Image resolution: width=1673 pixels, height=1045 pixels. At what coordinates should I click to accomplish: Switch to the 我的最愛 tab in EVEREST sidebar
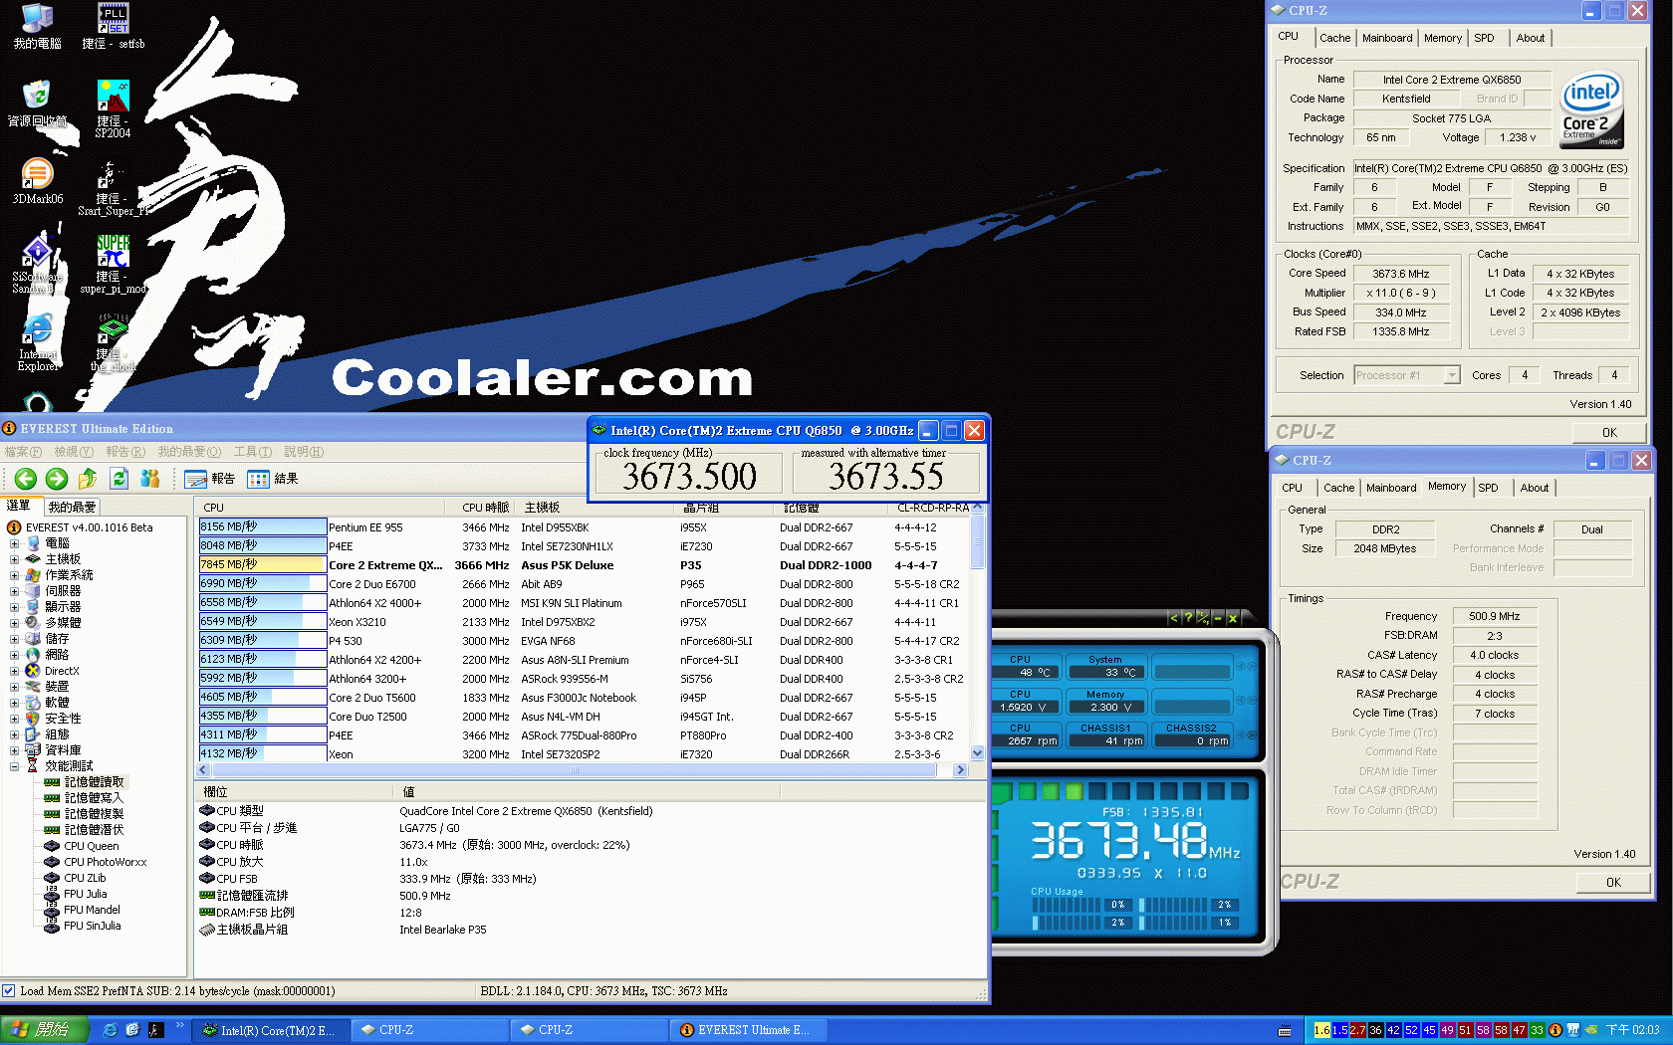[71, 506]
